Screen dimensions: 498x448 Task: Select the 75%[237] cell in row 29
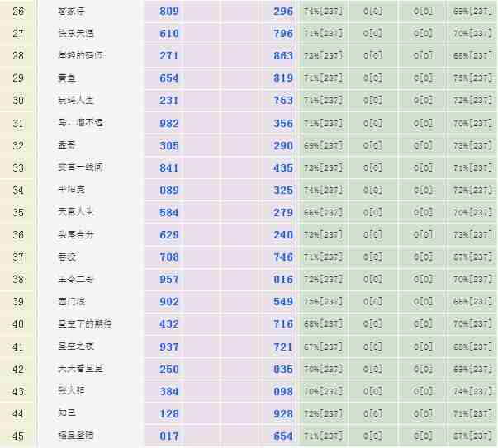pos(472,78)
